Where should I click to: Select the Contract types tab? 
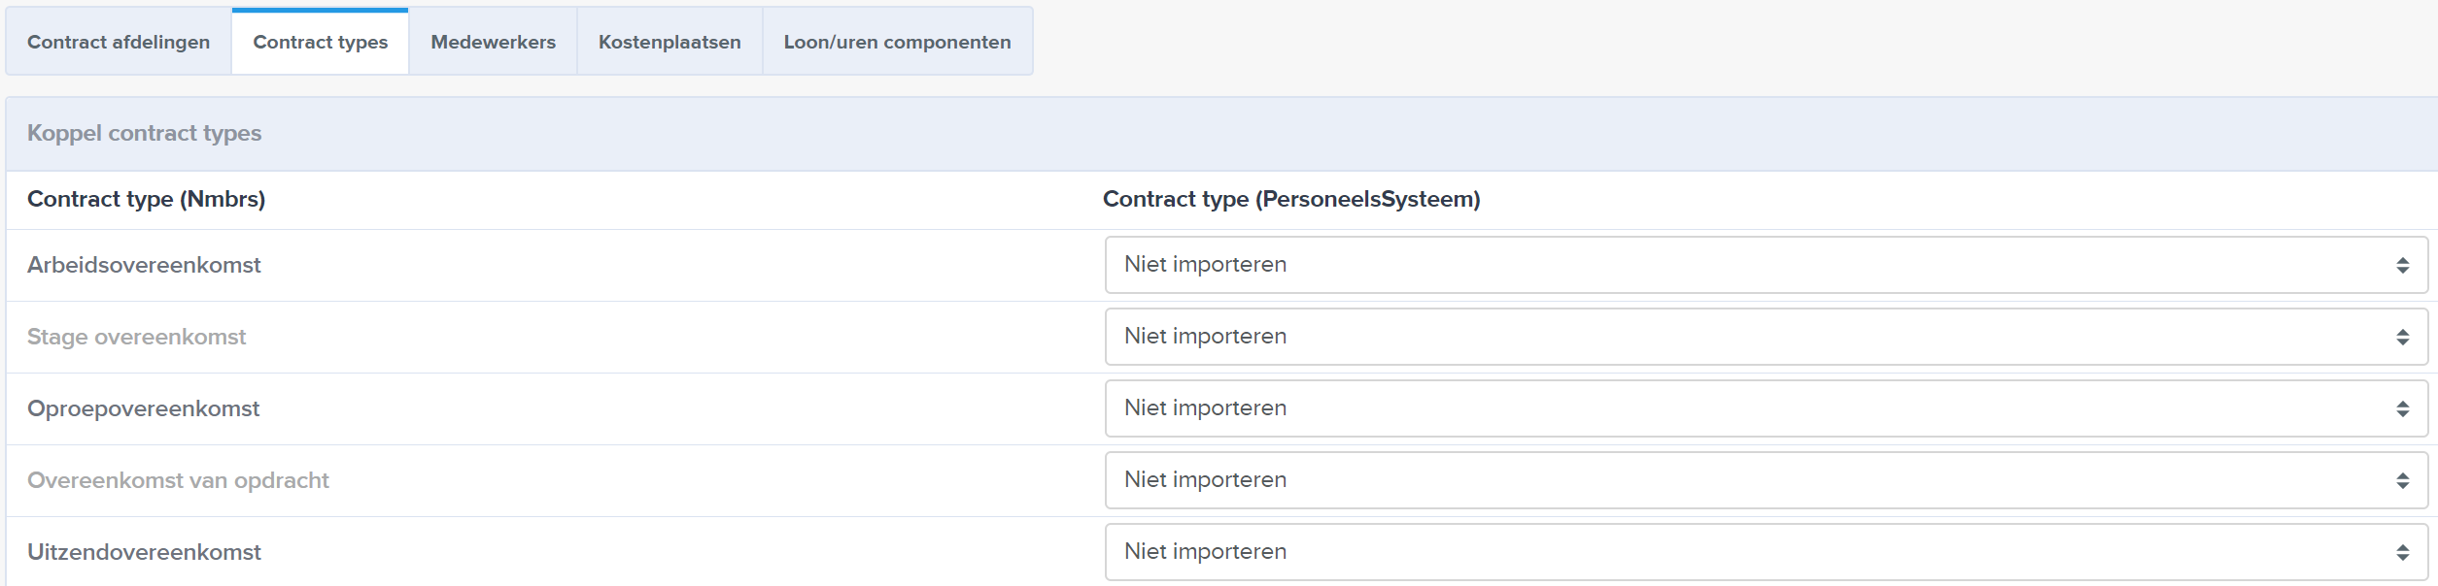pos(320,42)
